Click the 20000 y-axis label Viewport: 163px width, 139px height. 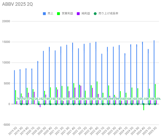tap(6, 21)
